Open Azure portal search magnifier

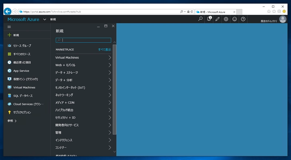point(200,19)
